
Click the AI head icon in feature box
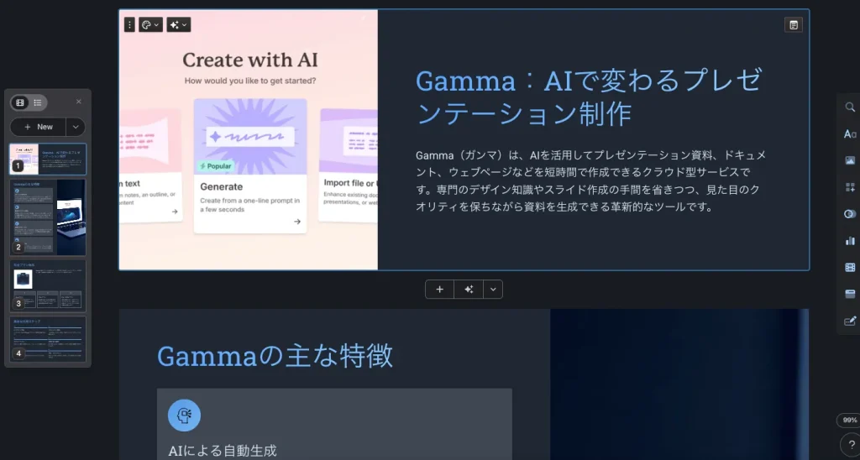coord(184,416)
